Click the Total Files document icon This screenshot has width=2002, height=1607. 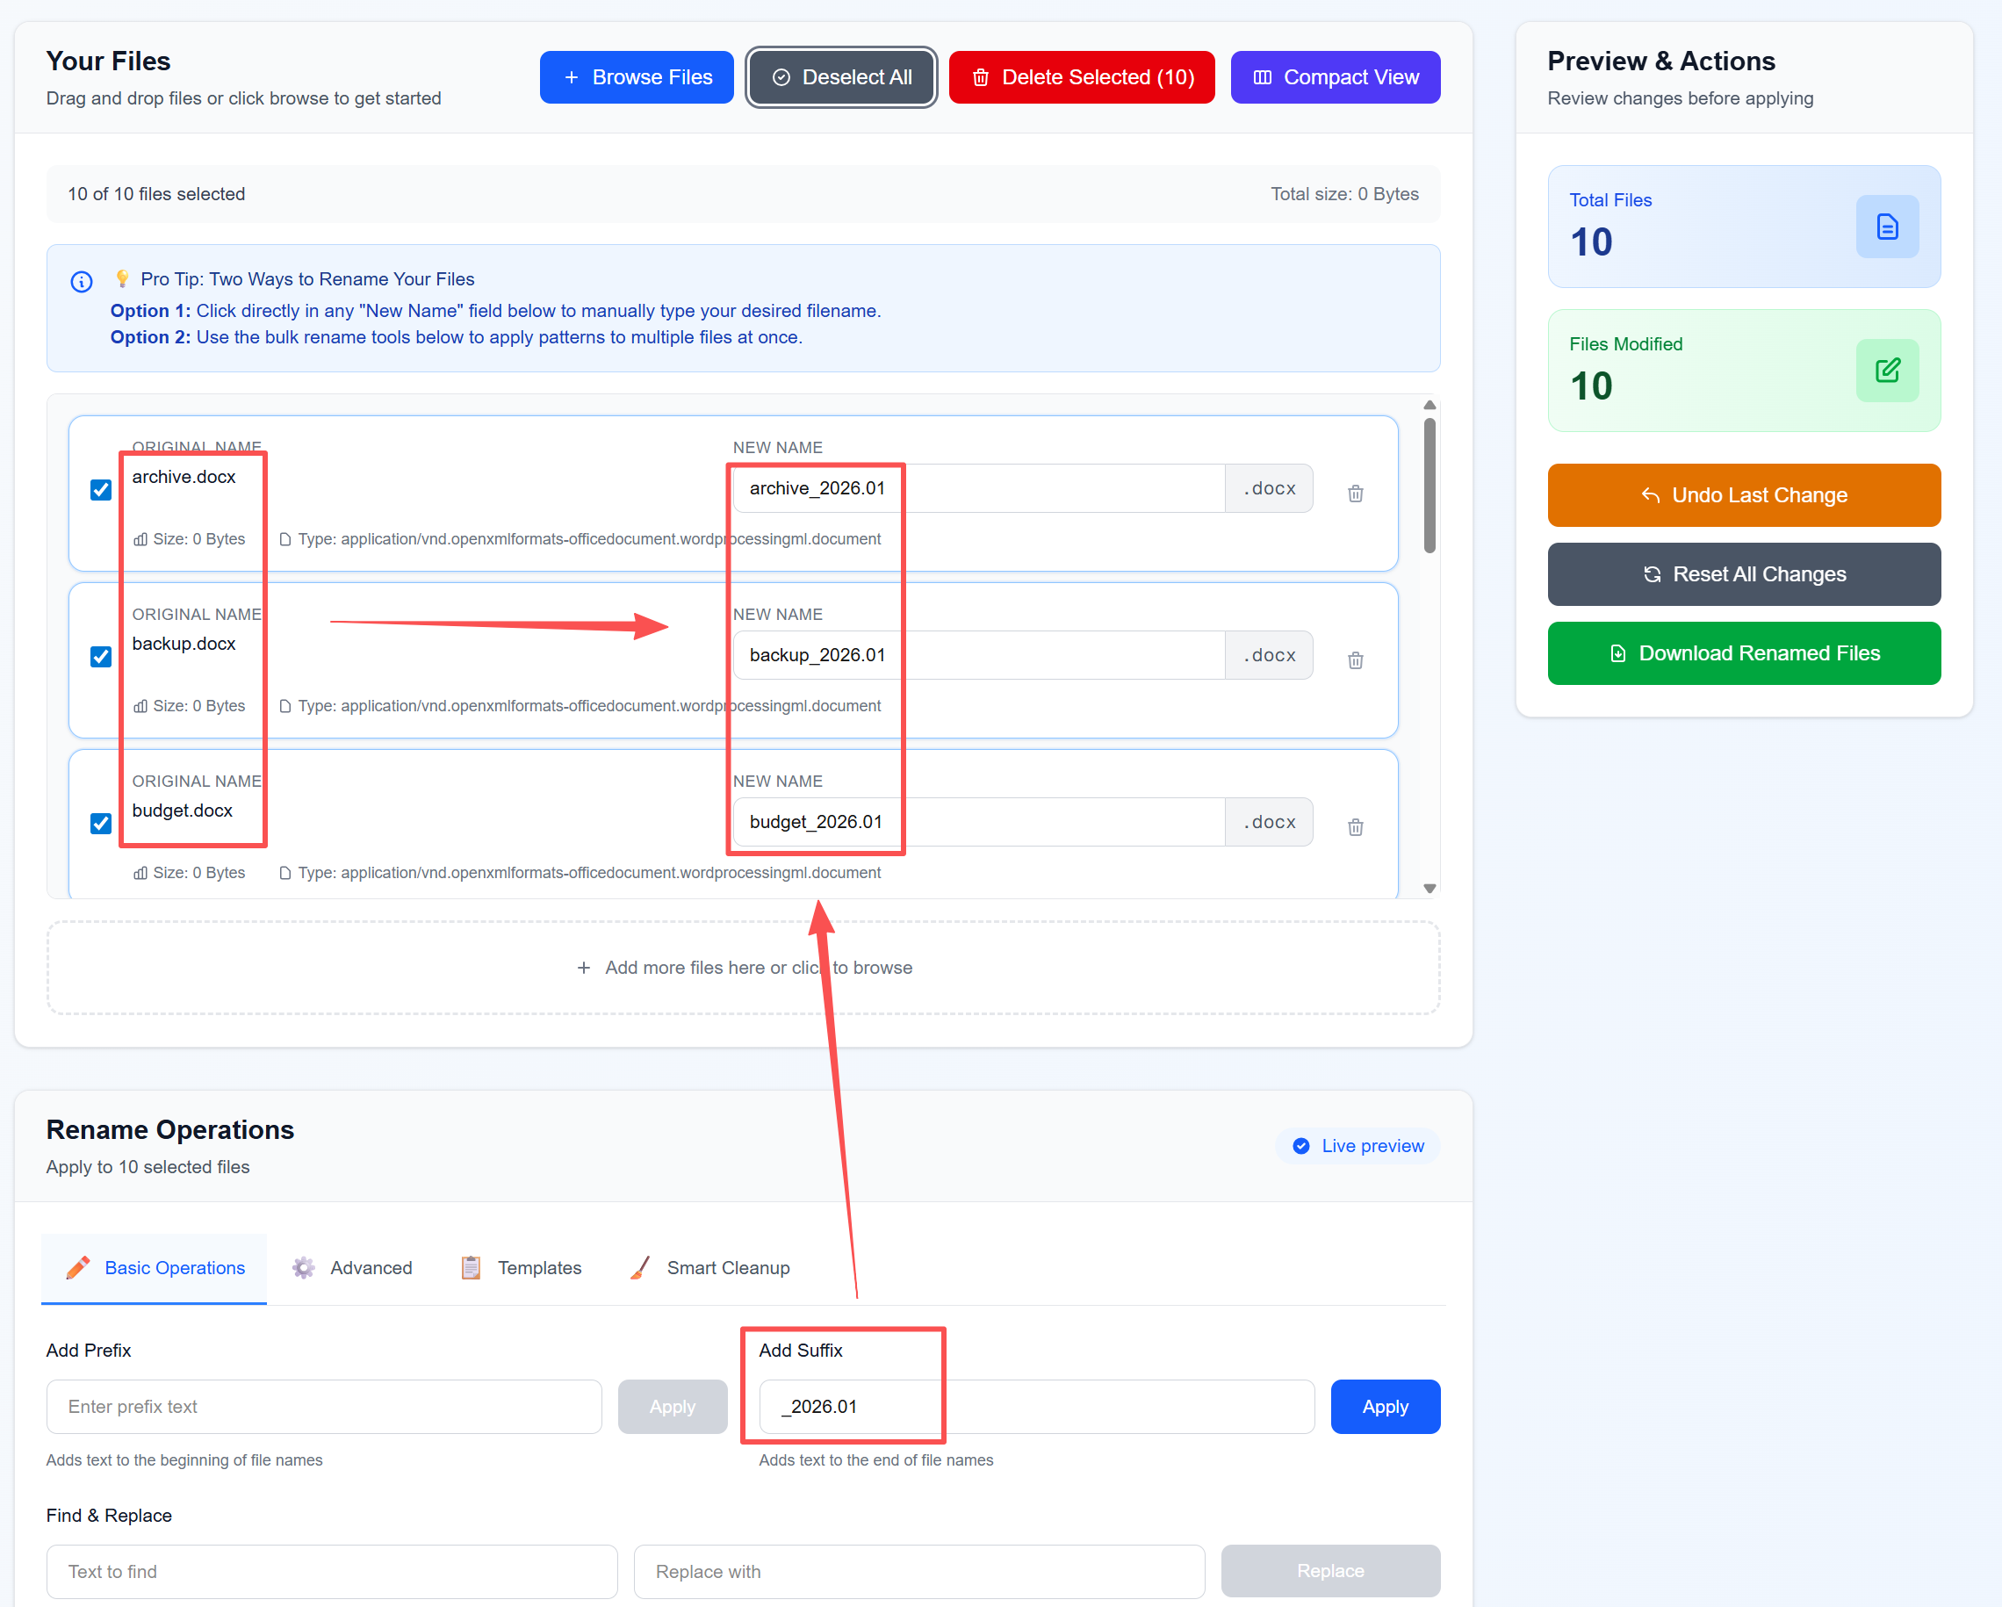tap(1886, 227)
